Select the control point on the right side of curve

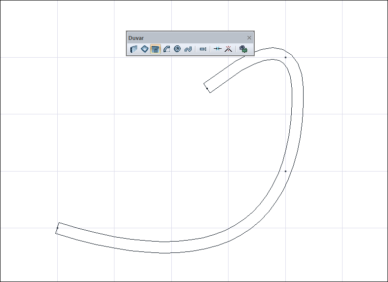click(x=285, y=172)
